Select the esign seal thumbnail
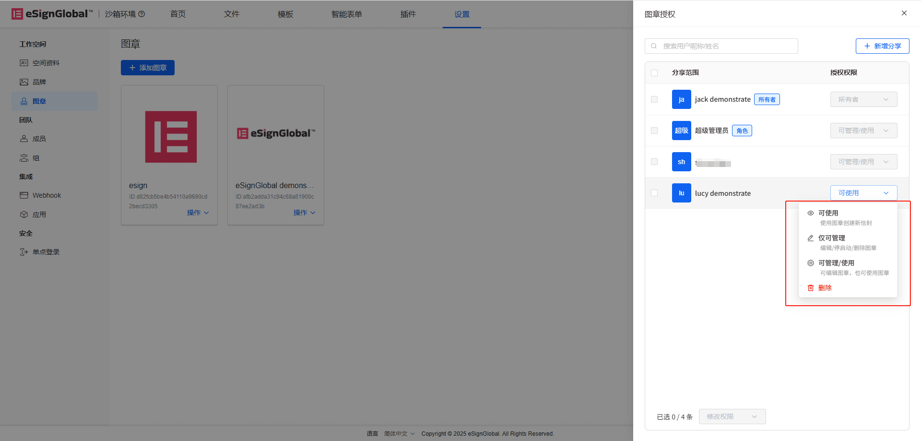 (x=171, y=137)
